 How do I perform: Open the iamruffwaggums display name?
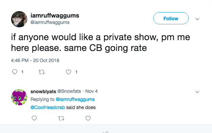click(x=55, y=16)
